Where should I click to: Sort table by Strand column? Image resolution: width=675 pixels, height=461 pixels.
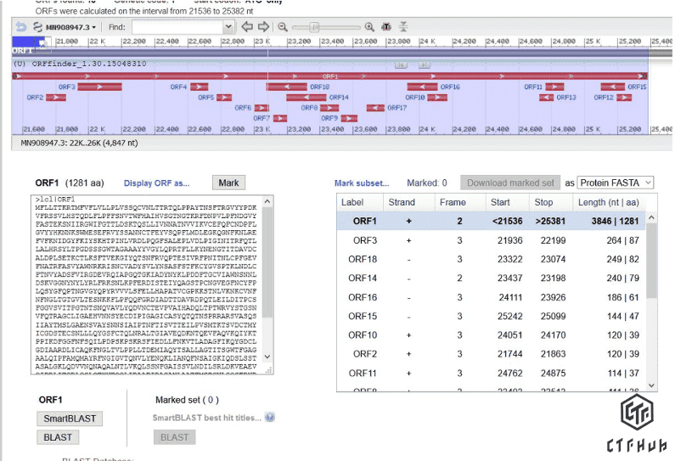tap(402, 202)
